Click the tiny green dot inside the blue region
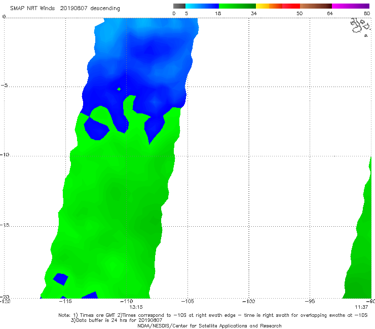Image resolution: width=375 pixels, height=329 pixels. pos(119,89)
